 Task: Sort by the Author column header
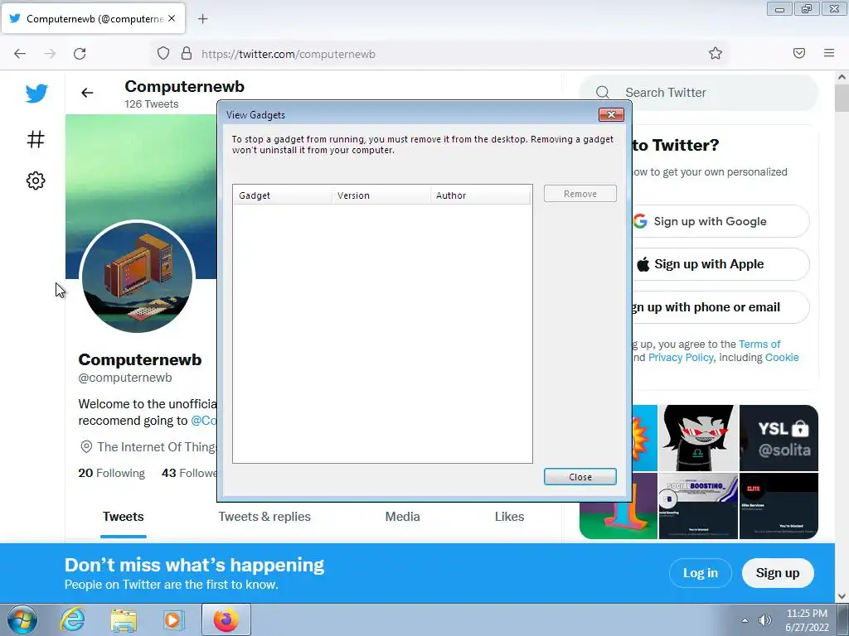tap(480, 195)
